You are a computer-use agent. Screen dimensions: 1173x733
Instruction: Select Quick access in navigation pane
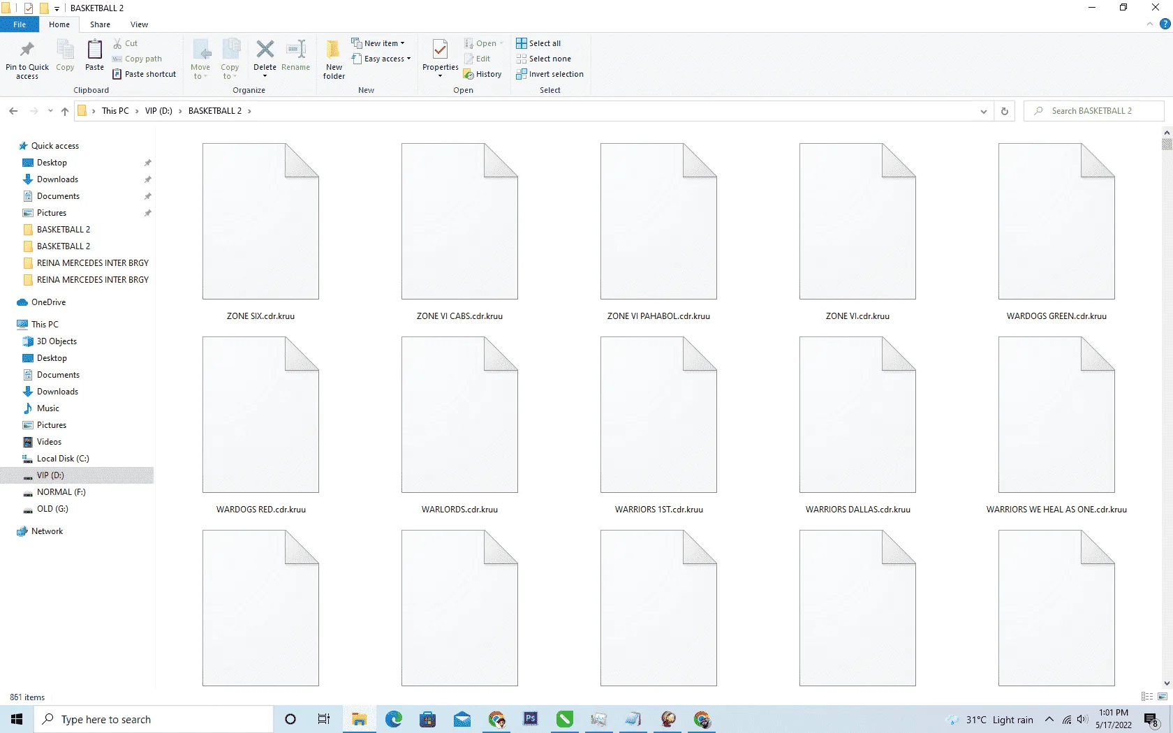[x=55, y=146]
